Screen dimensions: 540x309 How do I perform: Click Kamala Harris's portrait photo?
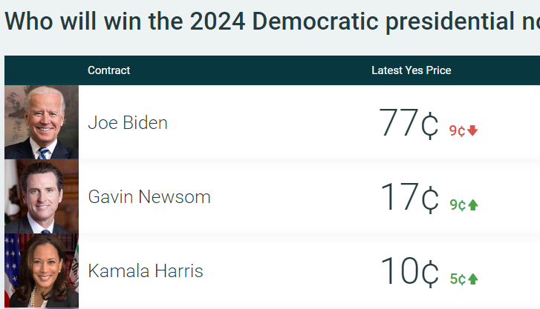point(42,270)
